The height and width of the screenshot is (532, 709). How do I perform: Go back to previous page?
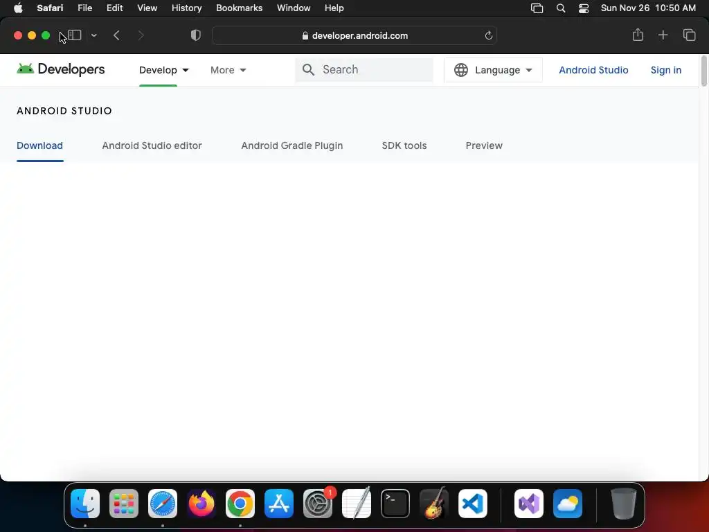[116, 35]
